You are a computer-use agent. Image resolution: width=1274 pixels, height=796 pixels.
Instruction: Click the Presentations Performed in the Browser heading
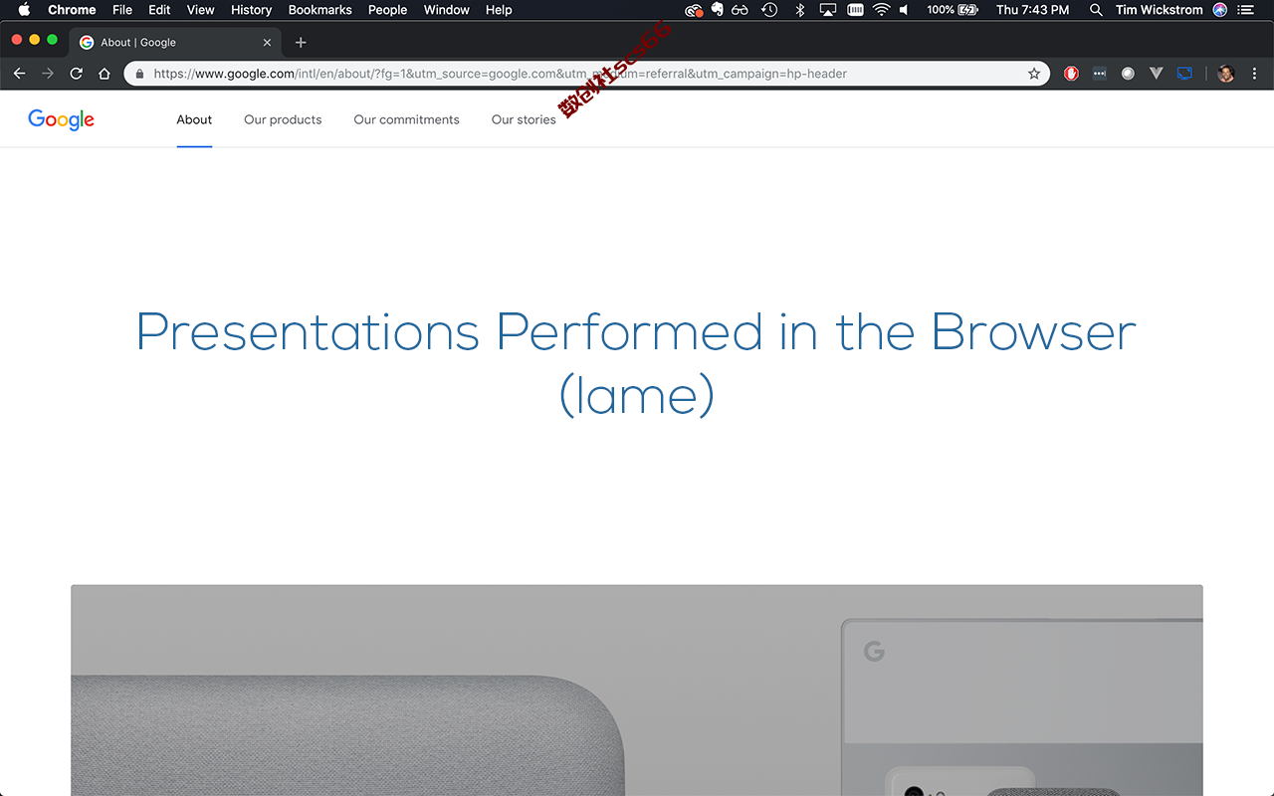click(636, 364)
